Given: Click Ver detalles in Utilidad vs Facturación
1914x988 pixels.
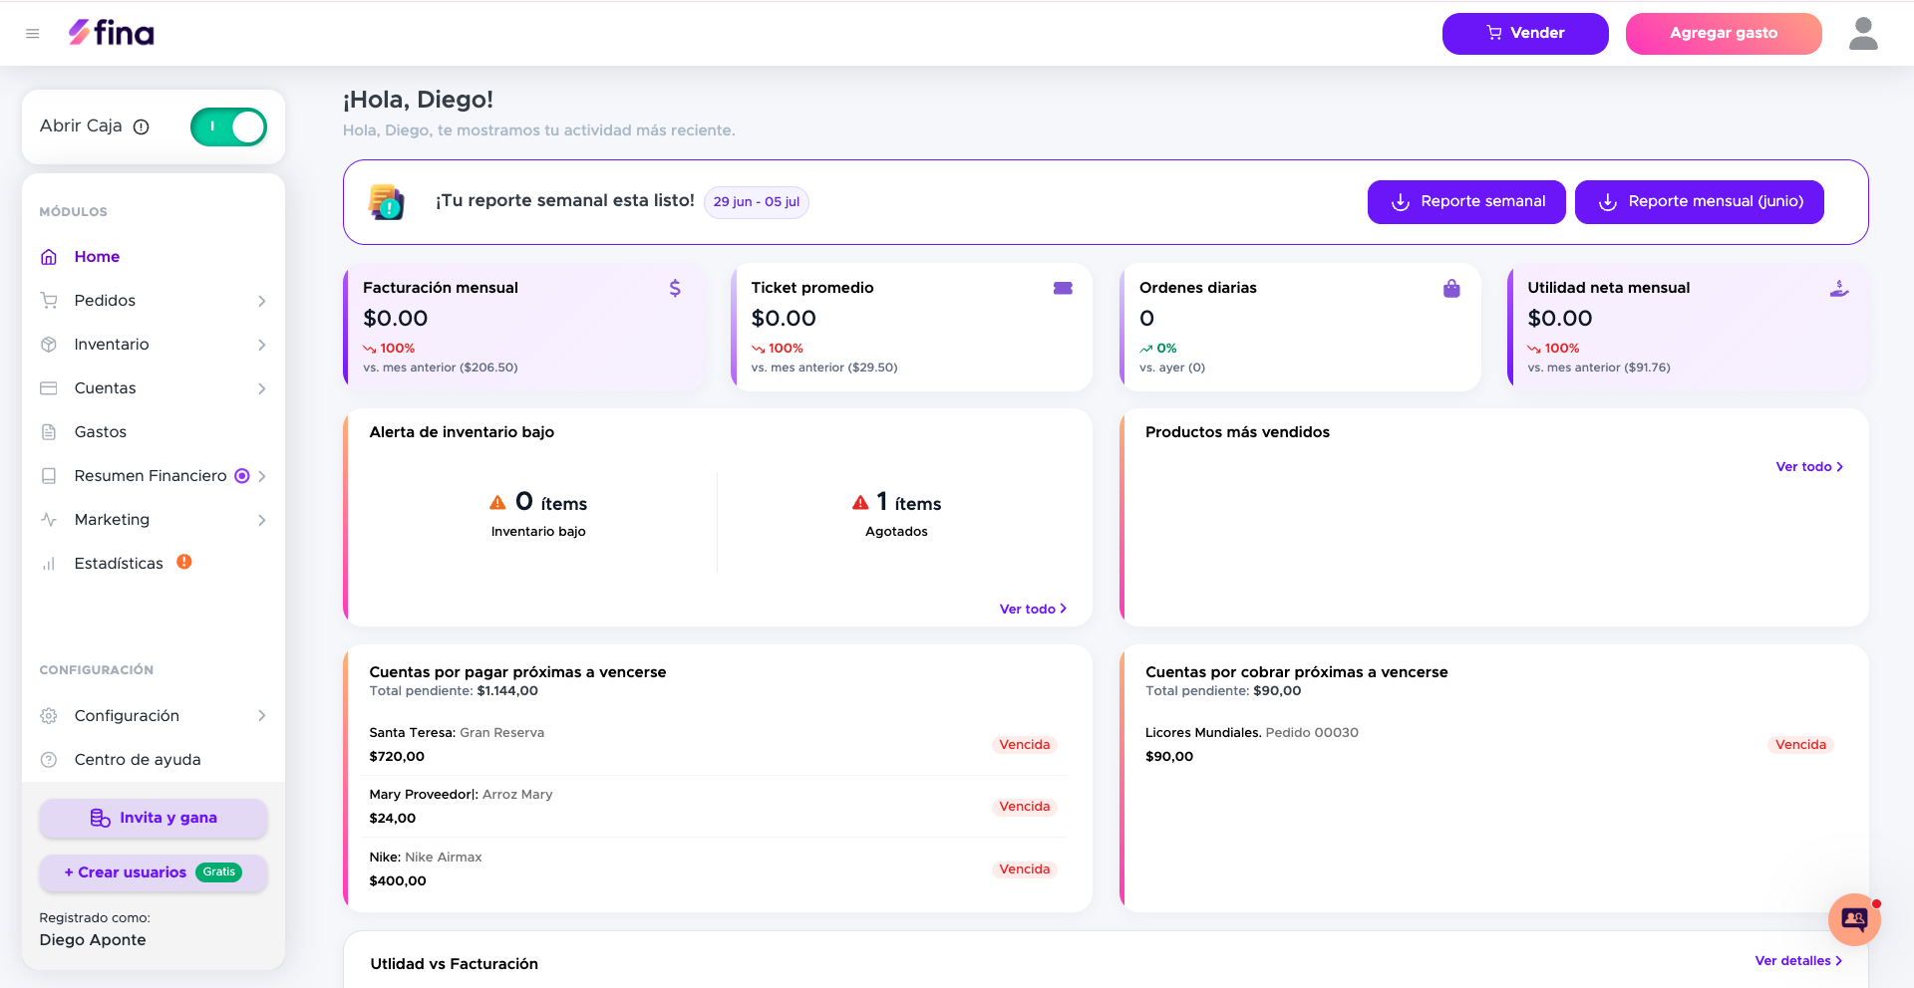Looking at the screenshot, I should pyautogui.click(x=1798, y=961).
